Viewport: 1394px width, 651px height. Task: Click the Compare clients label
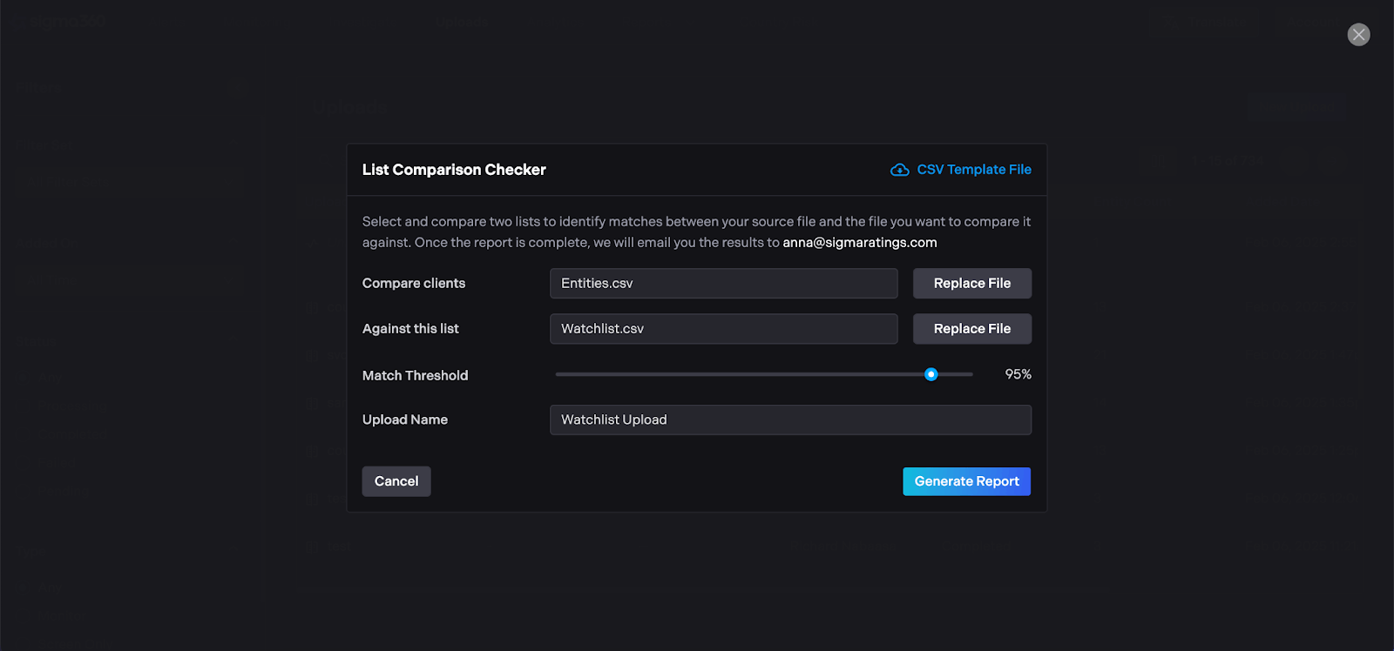[x=414, y=284]
